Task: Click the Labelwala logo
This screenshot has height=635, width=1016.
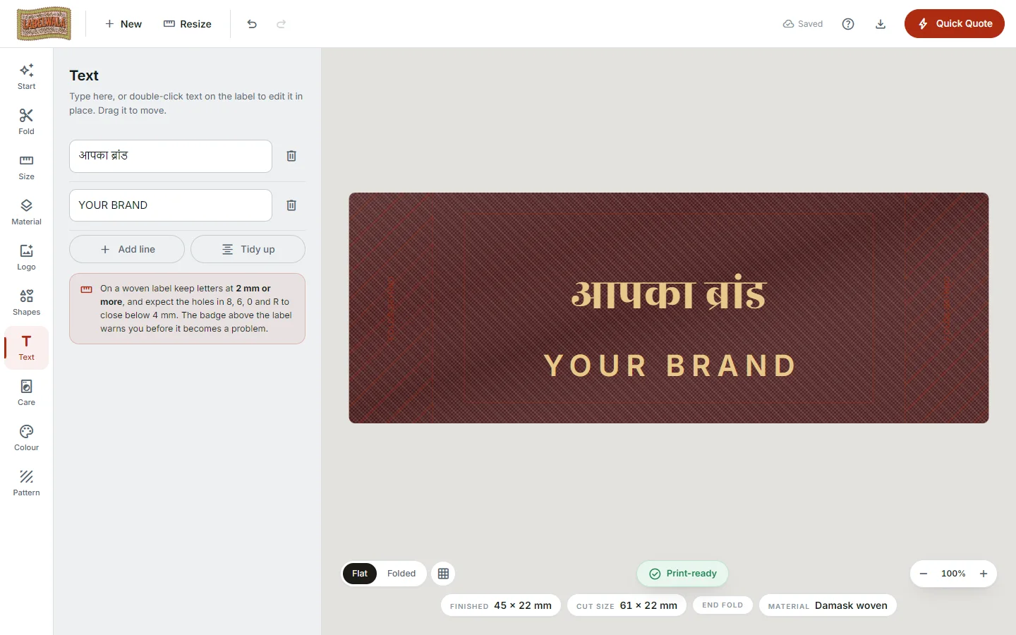Action: coord(44,24)
